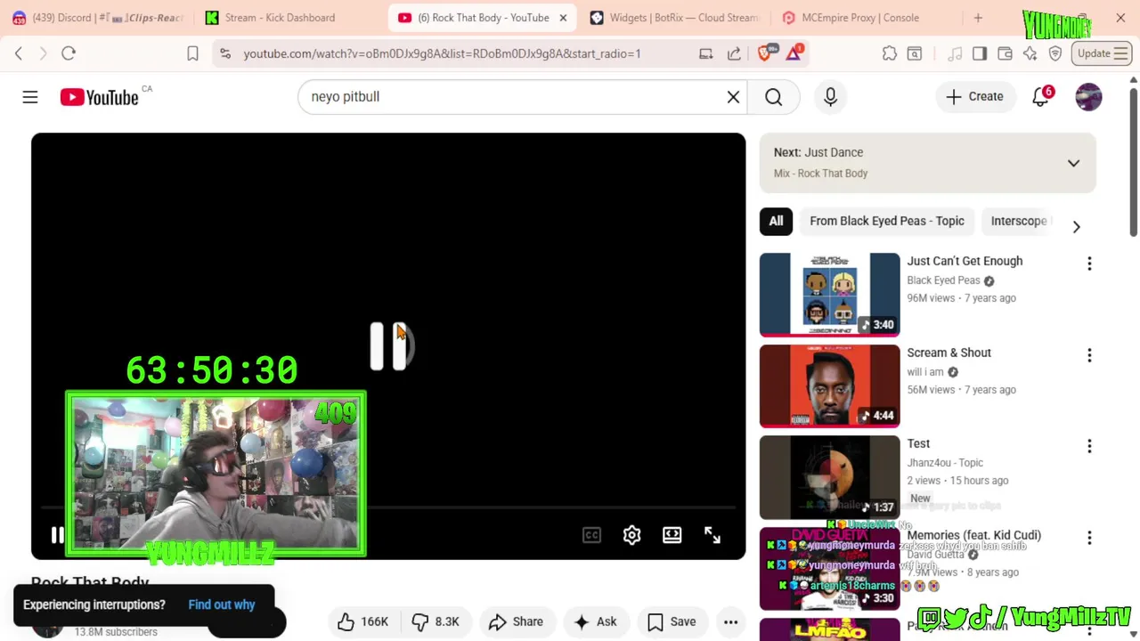Select the From Black Eyed Peas - Topic chip
This screenshot has height=641, width=1140.
point(887,221)
